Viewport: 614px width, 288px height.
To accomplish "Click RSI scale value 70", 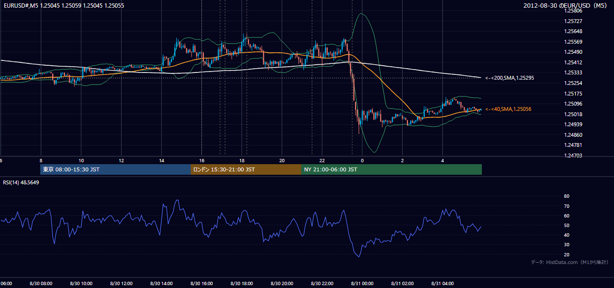I will (566, 206).
